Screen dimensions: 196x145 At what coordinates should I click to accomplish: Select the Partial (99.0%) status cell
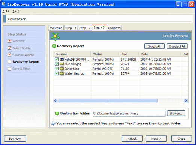tap(103, 69)
